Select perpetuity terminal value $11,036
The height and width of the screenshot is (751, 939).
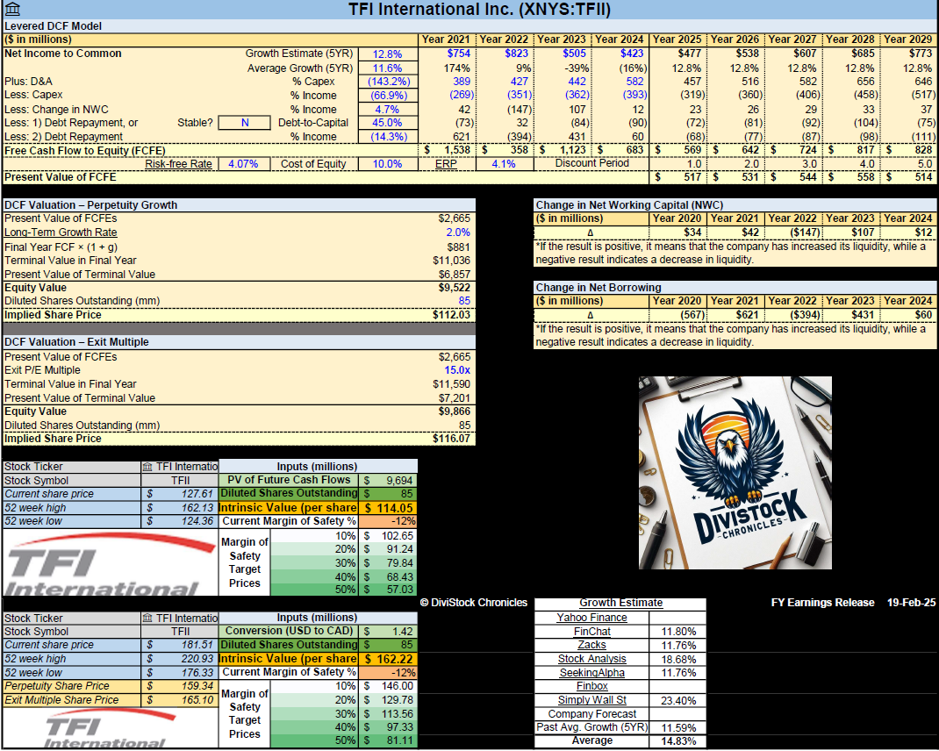pos(452,261)
